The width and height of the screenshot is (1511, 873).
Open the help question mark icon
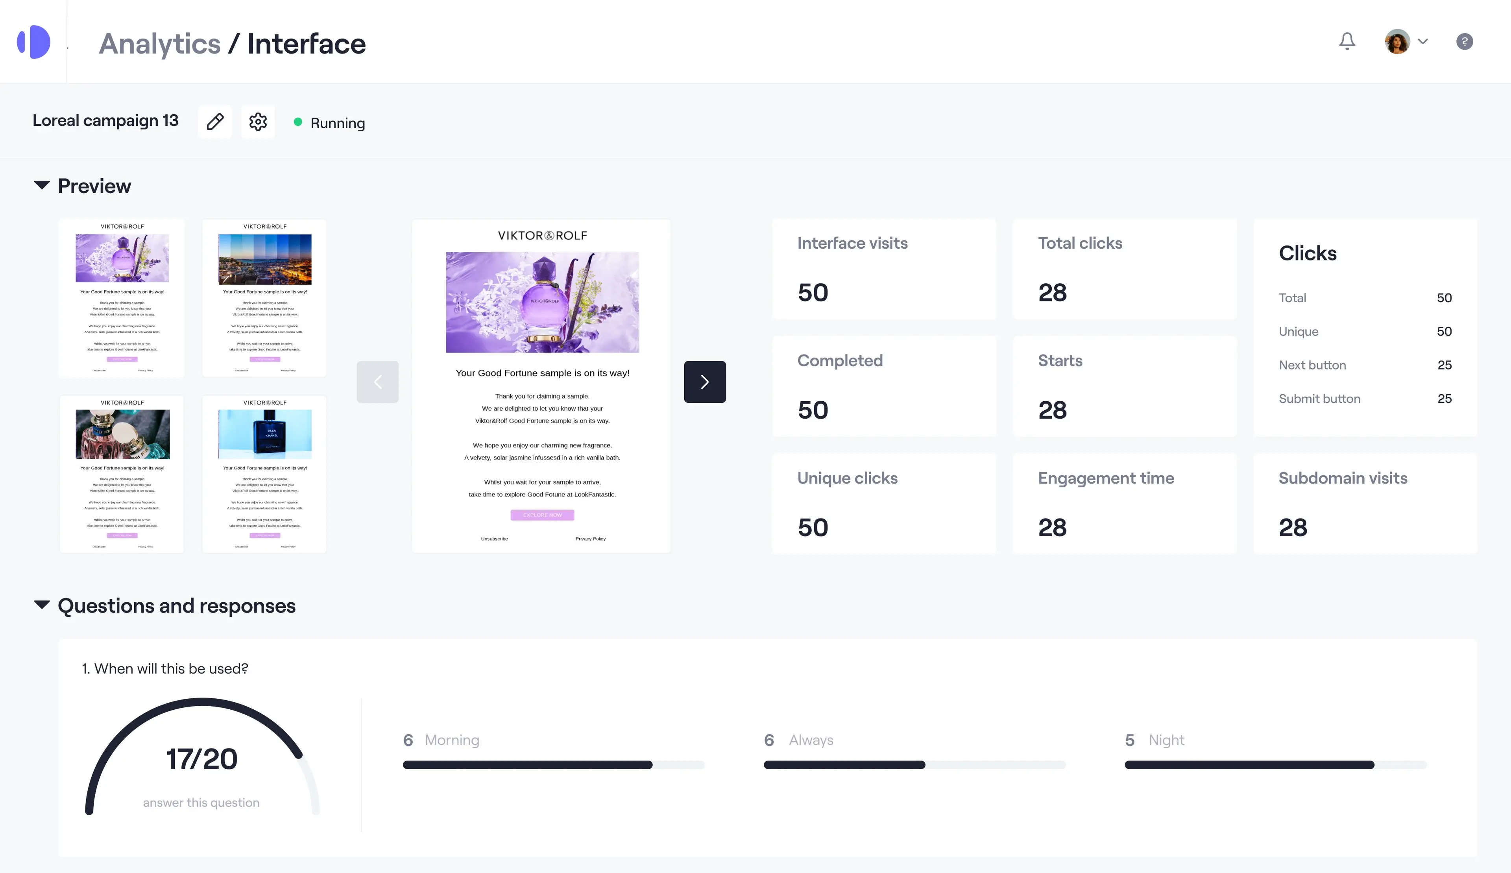1464,41
